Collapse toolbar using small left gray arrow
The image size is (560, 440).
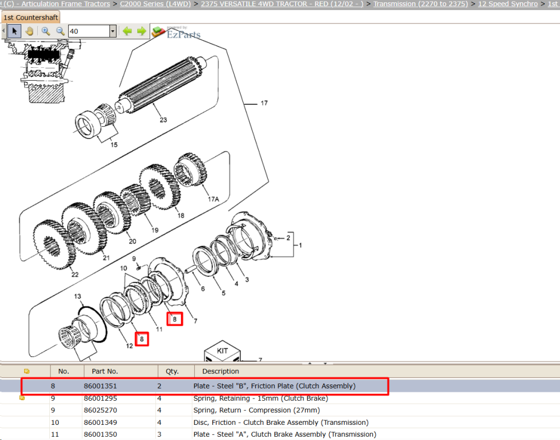(x=3, y=31)
